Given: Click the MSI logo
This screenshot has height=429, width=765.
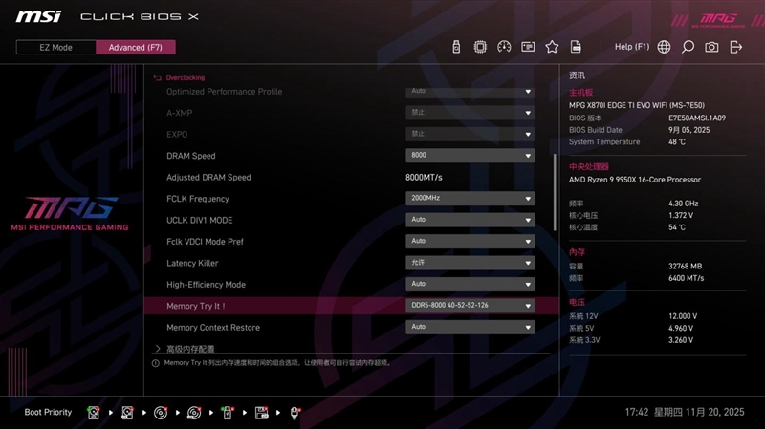Looking at the screenshot, I should point(38,16).
